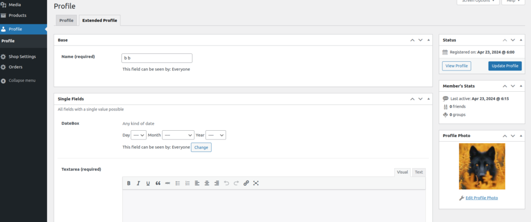Screen dimensions: 531x222
Task: Click into the Name input field
Action: (157, 58)
